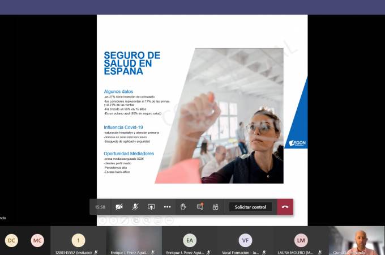Viewport: 385px width, 255px height.
Task: Click the Aegon logo on the slide
Action: (x=297, y=143)
